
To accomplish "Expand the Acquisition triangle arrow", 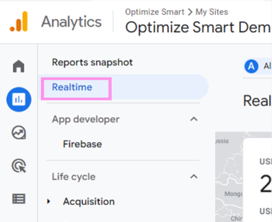I will pyautogui.click(x=49, y=202).
